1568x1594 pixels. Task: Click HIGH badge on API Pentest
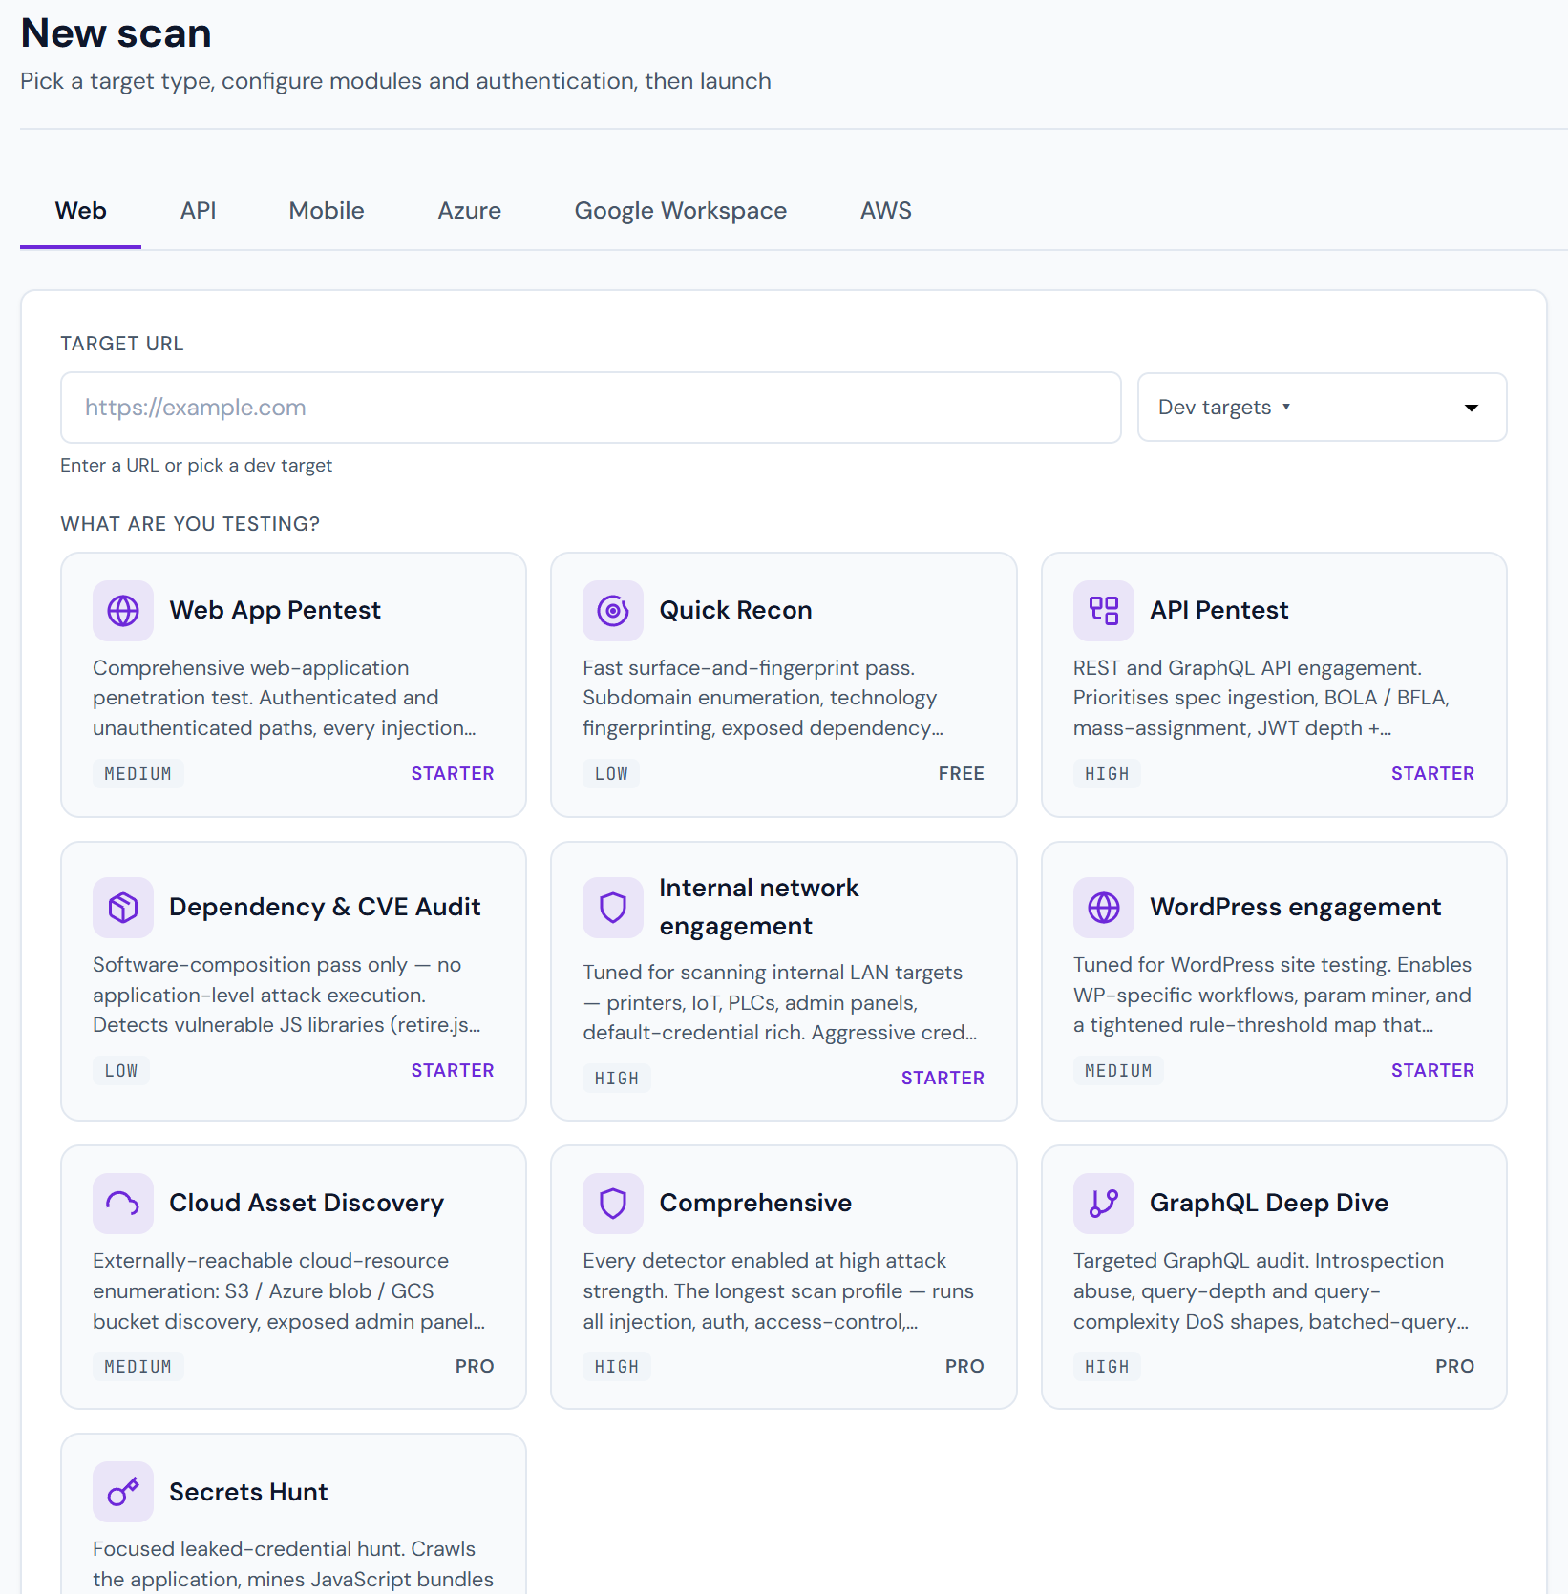point(1107,774)
